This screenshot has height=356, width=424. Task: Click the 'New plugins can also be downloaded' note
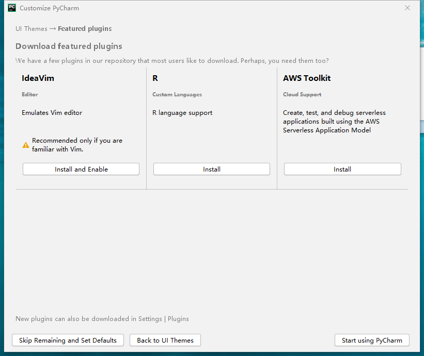pos(102,319)
